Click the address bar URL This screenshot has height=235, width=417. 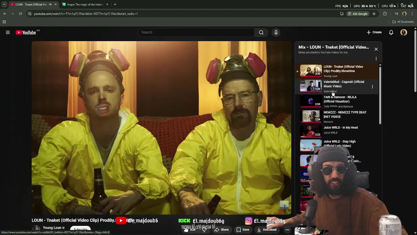pyautogui.click(x=86, y=14)
